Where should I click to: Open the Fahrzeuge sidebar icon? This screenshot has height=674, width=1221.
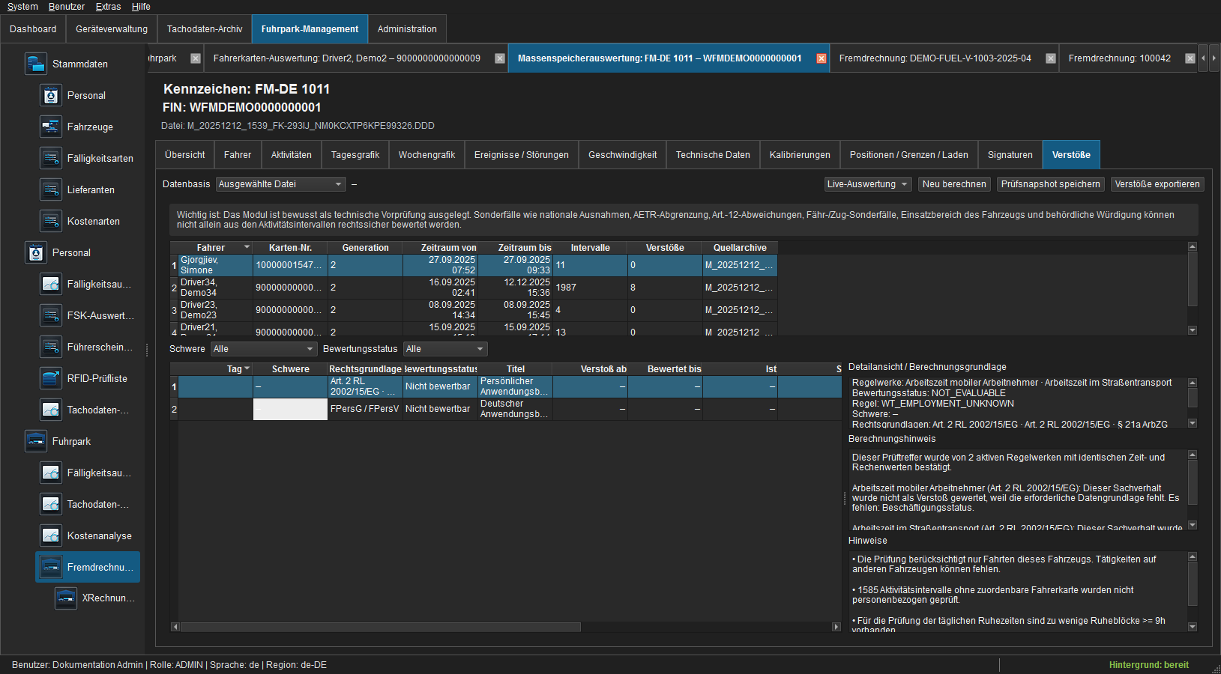pyautogui.click(x=50, y=127)
